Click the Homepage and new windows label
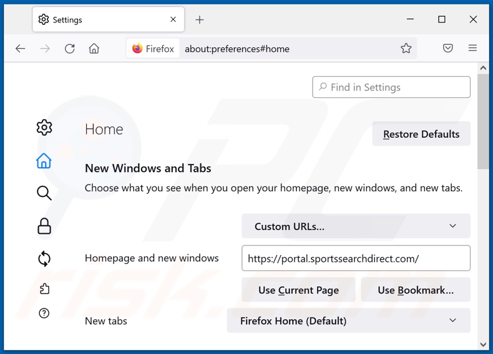Screen dimensions: 493x354 (152, 258)
